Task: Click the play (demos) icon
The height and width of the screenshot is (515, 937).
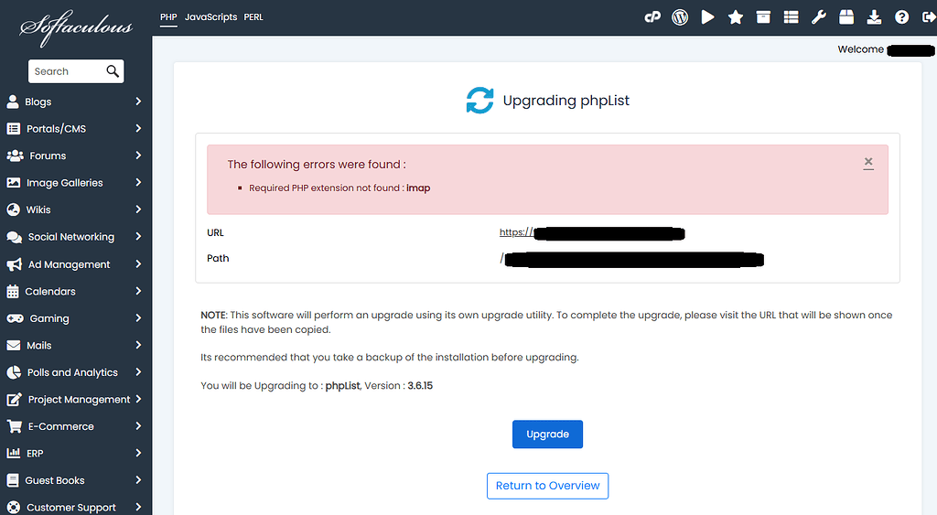Action: pos(707,17)
